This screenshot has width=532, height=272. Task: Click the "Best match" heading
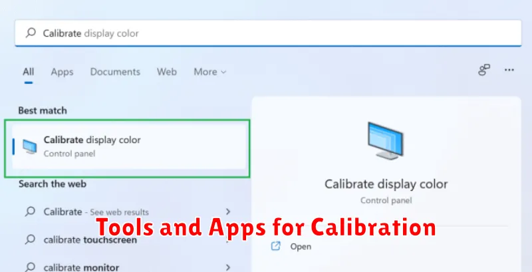43,110
